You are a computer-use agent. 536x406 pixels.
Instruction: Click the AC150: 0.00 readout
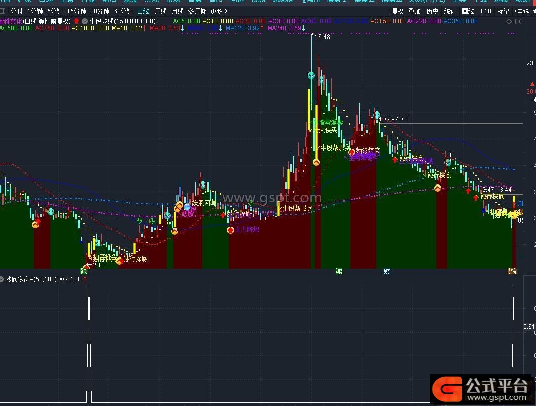point(387,21)
